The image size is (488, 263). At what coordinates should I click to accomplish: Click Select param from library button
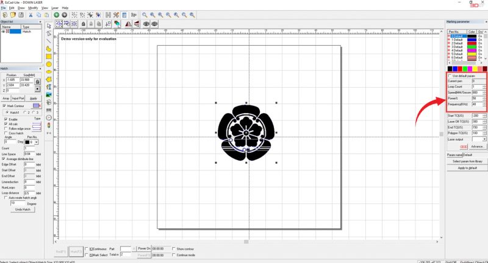pos(467,161)
